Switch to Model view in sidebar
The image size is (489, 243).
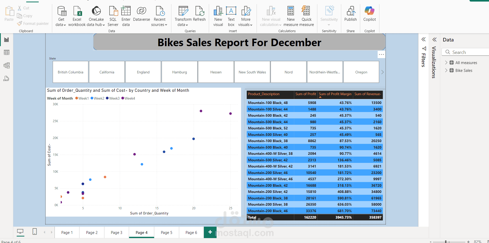click(6, 65)
